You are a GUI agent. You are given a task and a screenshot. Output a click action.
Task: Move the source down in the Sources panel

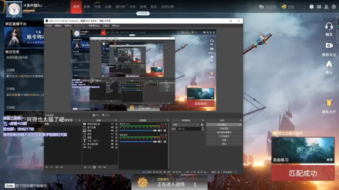tap(105, 167)
